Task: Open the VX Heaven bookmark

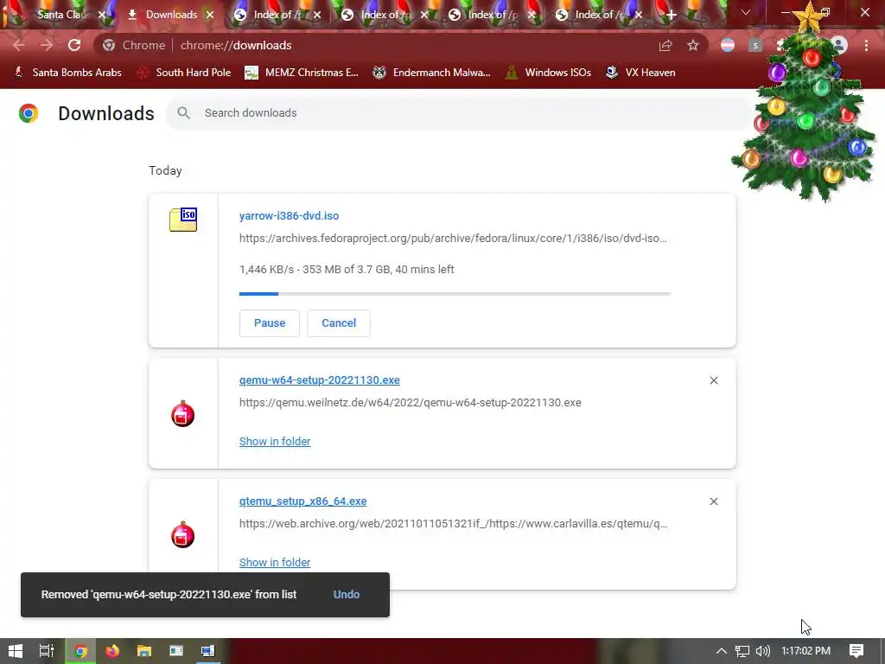Action: [x=640, y=73]
